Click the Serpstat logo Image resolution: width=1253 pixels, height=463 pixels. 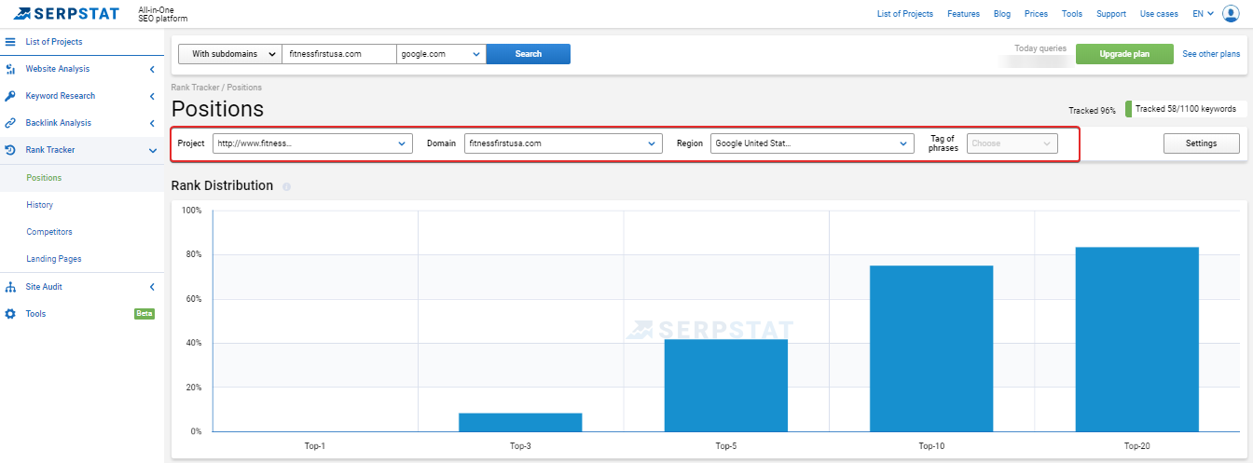pyautogui.click(x=66, y=13)
